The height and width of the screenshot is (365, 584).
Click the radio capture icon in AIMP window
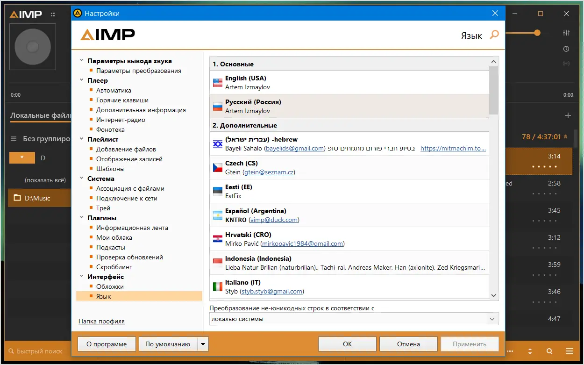[566, 64]
